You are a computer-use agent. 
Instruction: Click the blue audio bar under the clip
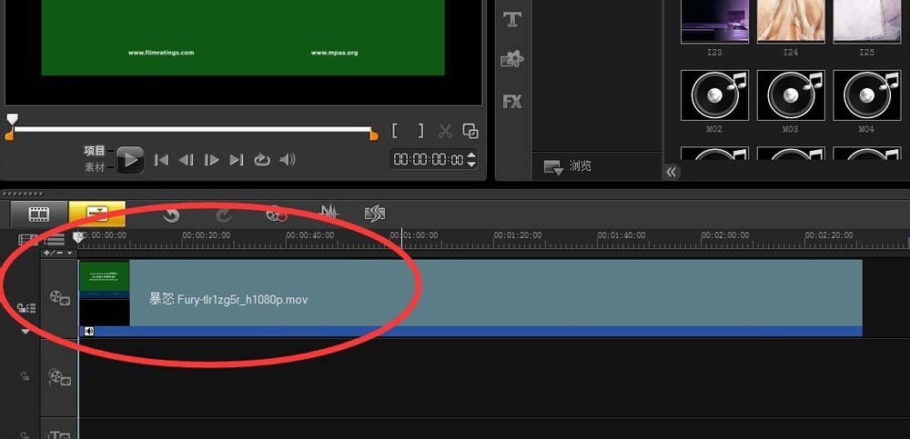[470, 331]
